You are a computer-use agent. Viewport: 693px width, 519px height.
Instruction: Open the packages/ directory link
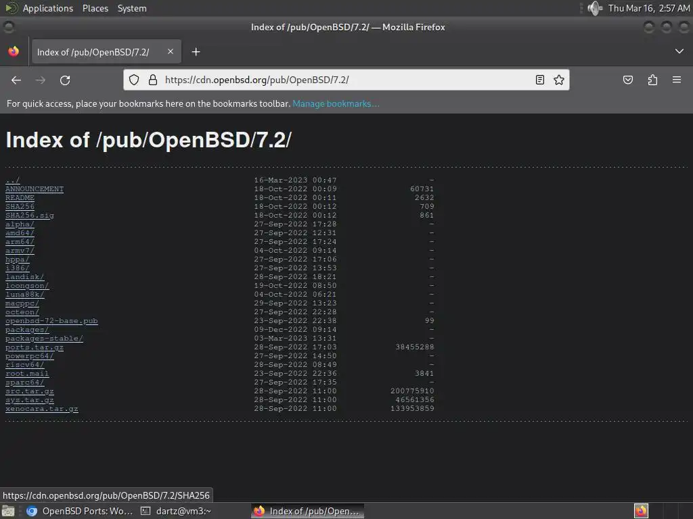27,330
